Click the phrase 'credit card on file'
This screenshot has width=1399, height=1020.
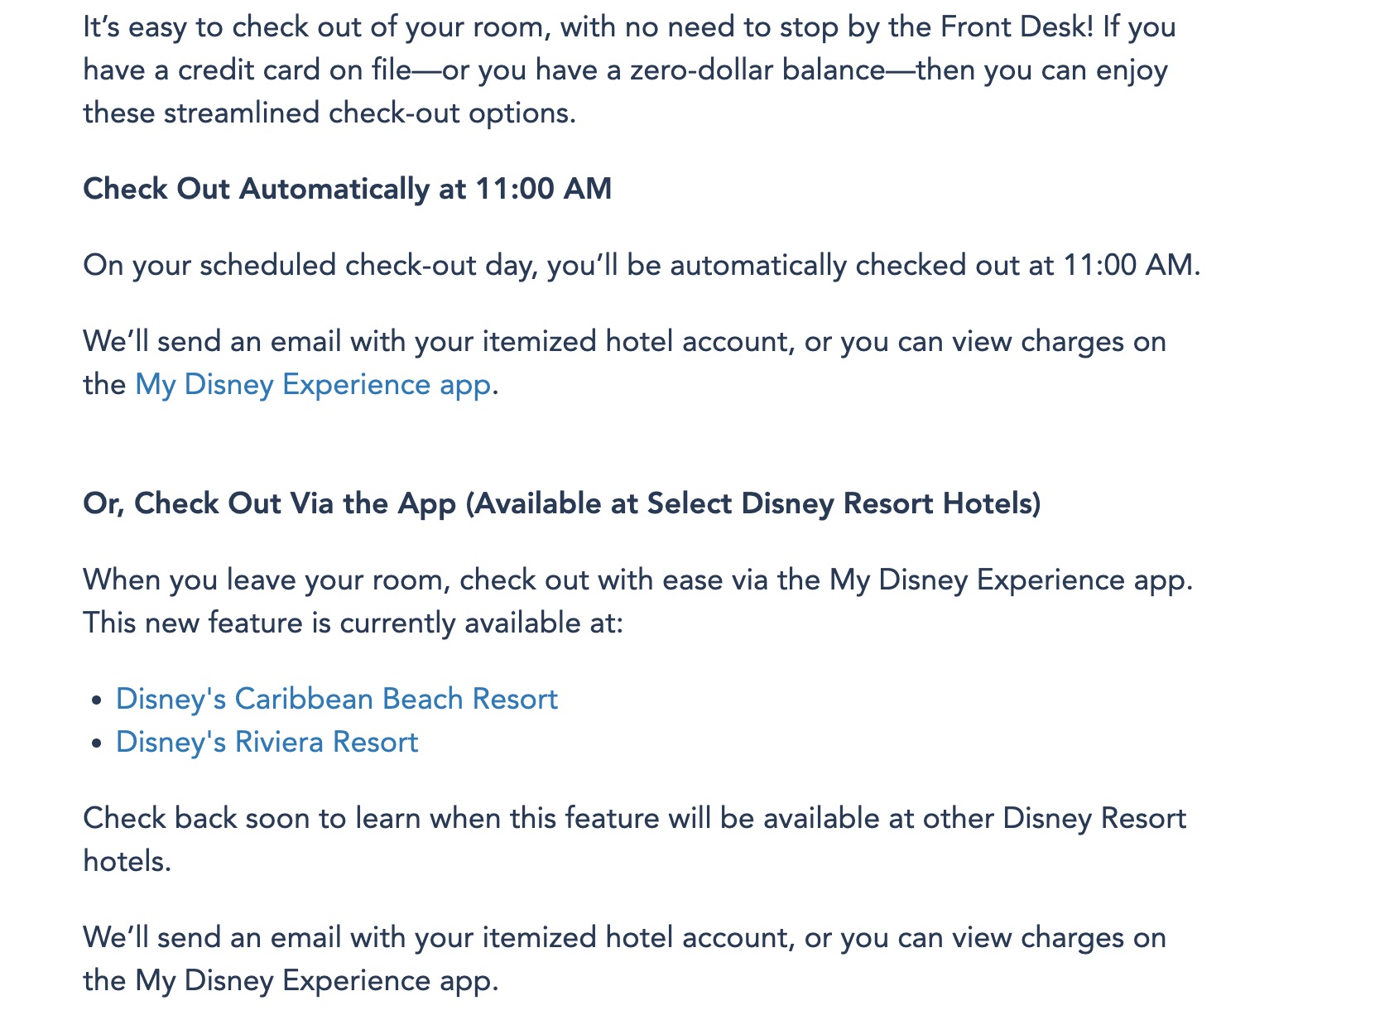tap(295, 70)
